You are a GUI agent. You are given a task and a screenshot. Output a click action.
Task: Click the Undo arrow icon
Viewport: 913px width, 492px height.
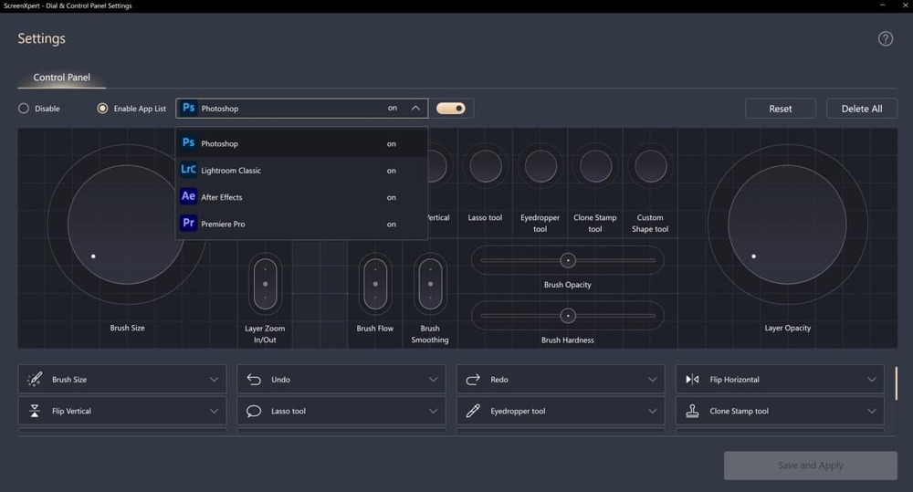pyautogui.click(x=254, y=379)
